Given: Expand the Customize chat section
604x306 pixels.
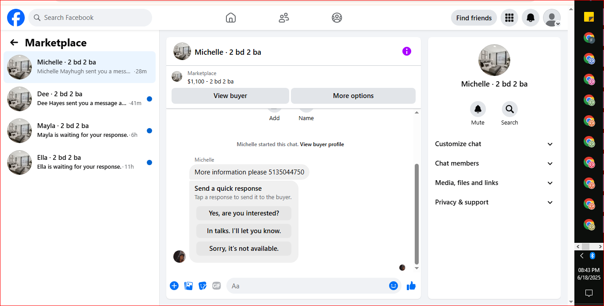Looking at the screenshot, I should (494, 144).
